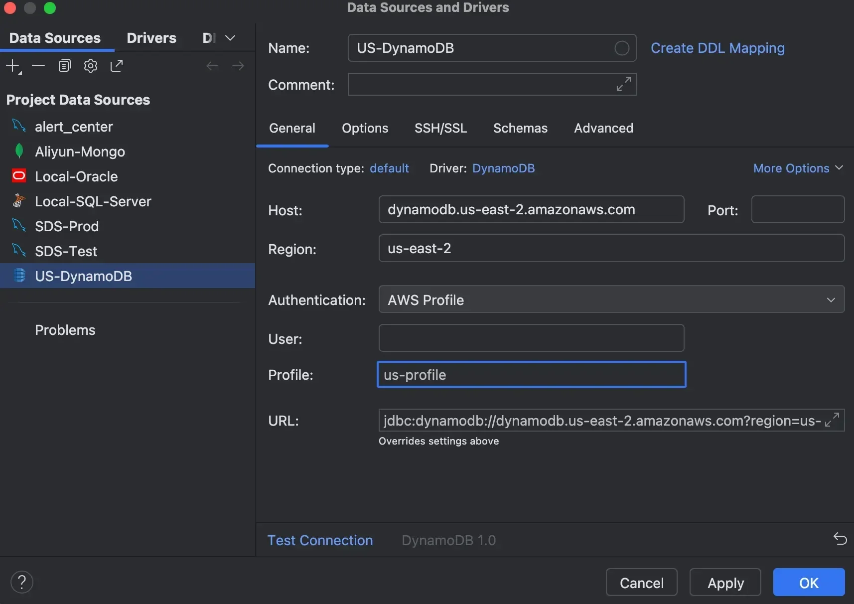Focus the Port input field

797,210
